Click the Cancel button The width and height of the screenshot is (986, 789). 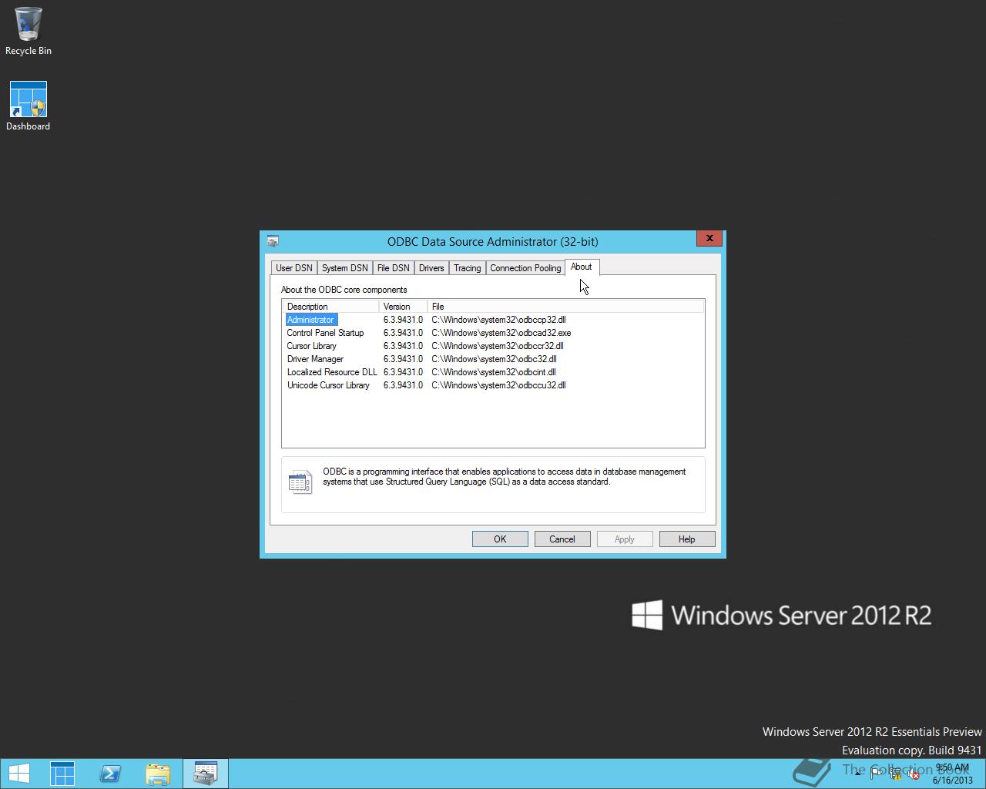click(562, 539)
